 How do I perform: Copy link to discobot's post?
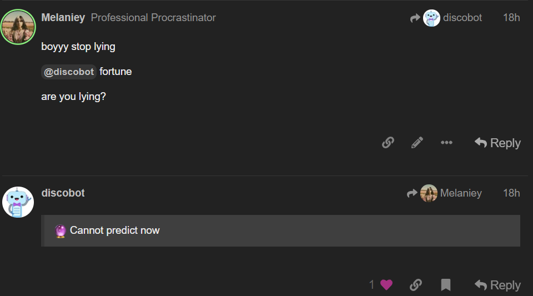[x=415, y=285]
